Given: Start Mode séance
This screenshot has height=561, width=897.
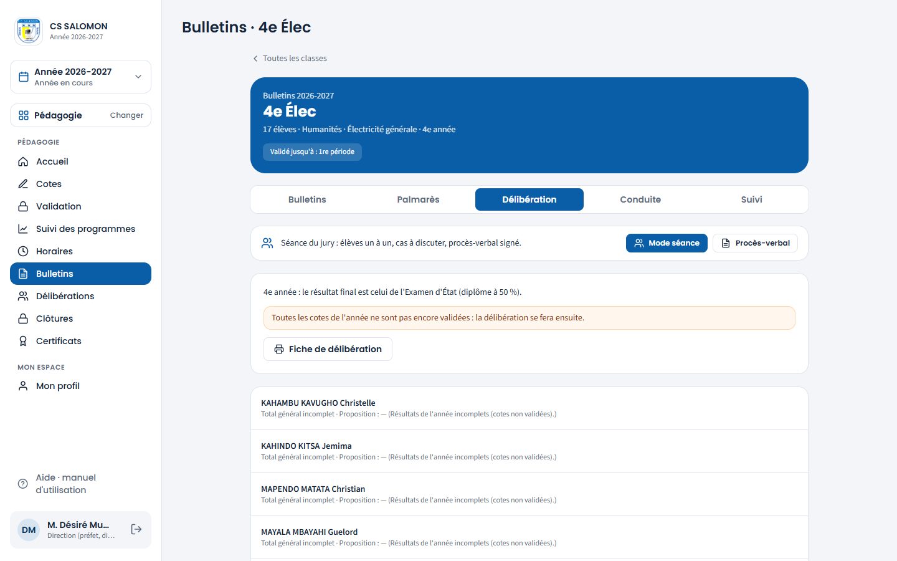Looking at the screenshot, I should pyautogui.click(x=667, y=243).
